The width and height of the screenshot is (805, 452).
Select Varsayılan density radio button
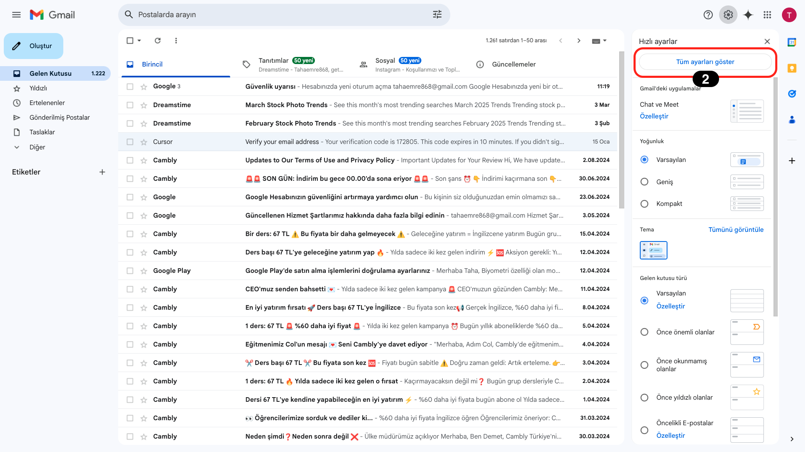[x=644, y=159]
